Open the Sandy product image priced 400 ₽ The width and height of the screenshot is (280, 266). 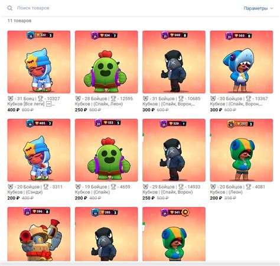coord(39,62)
